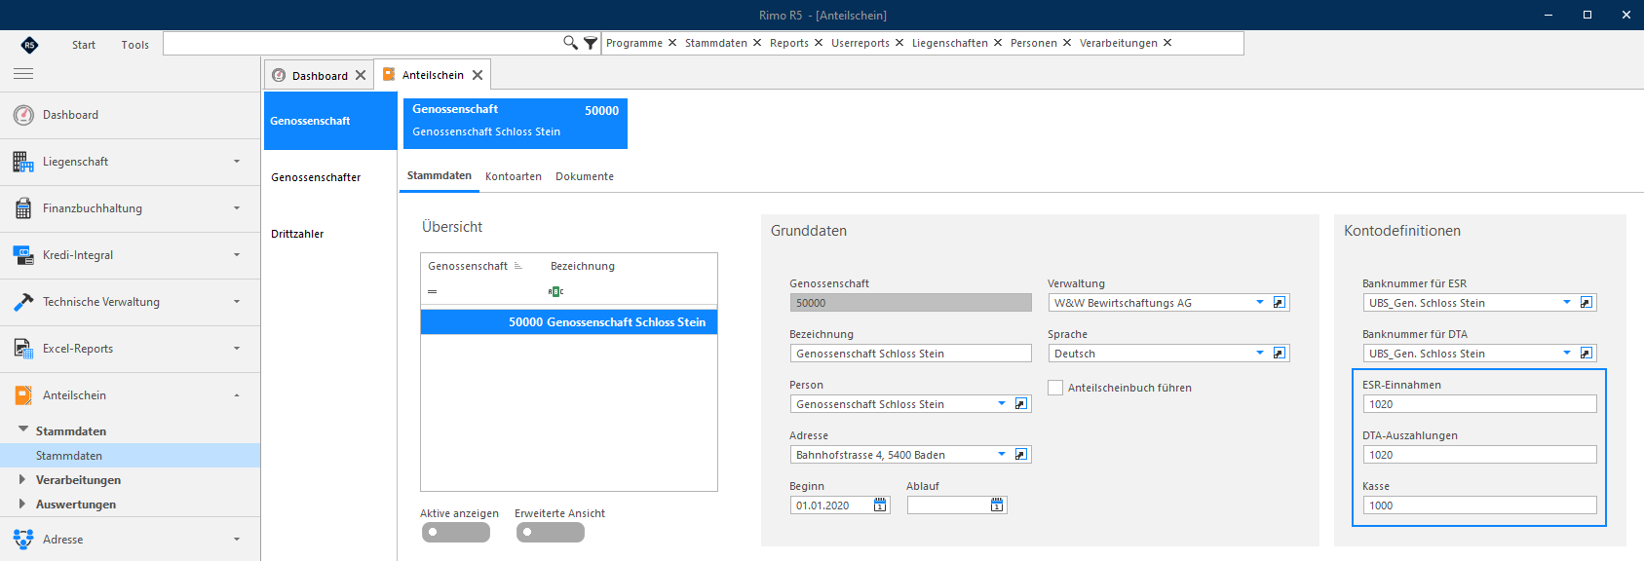Toggle the Erweiterte Ansicht switch
The image size is (1644, 561).
[551, 532]
